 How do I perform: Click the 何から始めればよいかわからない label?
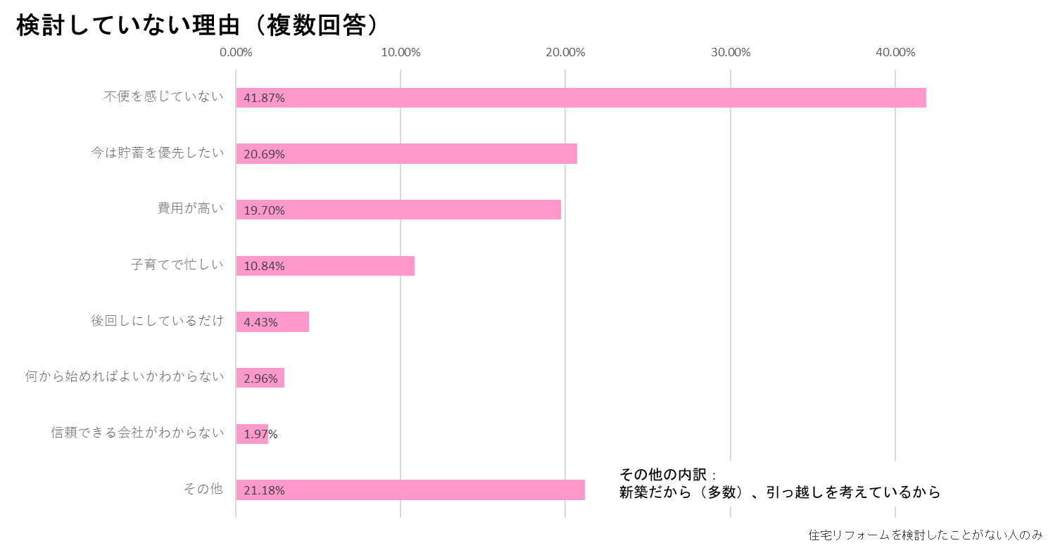pos(125,377)
